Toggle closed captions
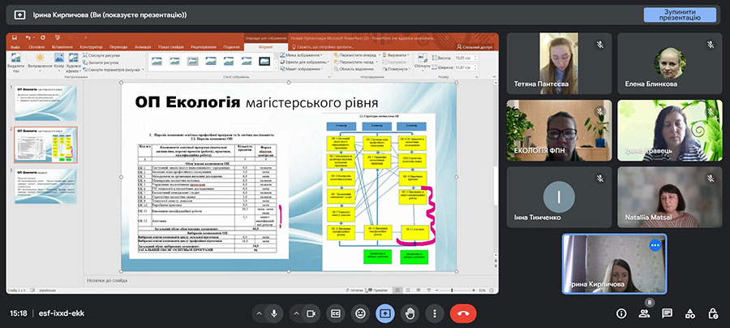The height and width of the screenshot is (328, 730). 336,313
